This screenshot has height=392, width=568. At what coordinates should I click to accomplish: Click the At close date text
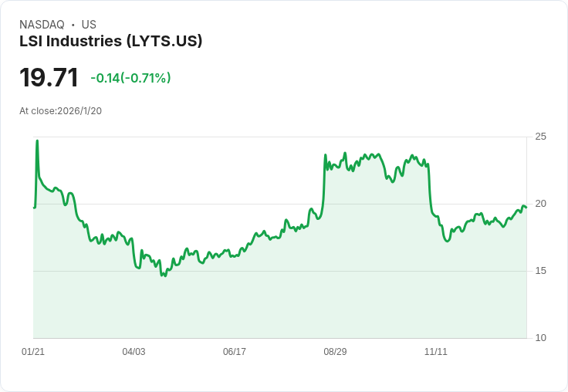pos(60,111)
